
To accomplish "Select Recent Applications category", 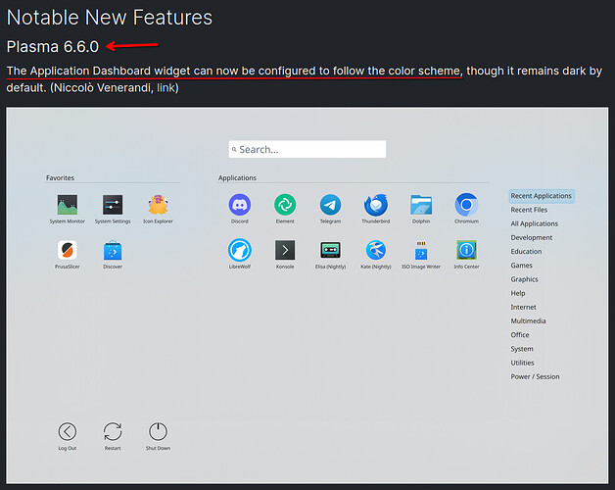I will click(x=541, y=196).
